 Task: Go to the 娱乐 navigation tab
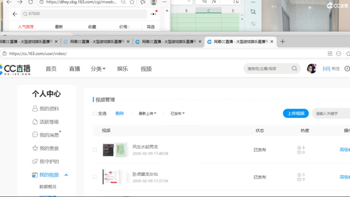coord(122,69)
